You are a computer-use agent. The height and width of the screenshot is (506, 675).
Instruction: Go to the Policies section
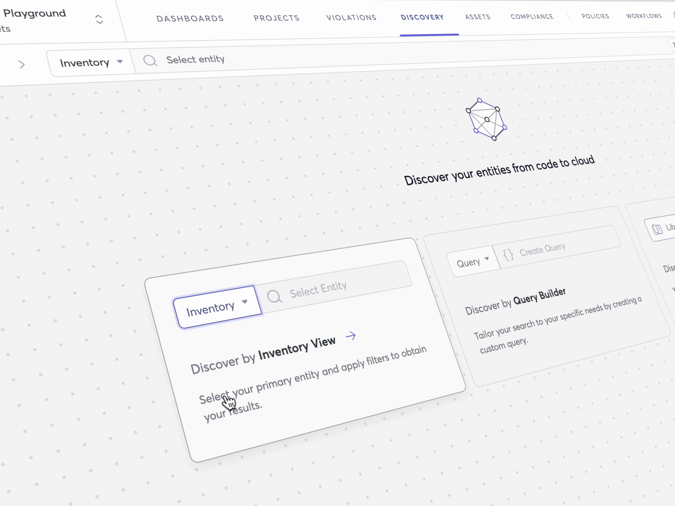pos(595,16)
